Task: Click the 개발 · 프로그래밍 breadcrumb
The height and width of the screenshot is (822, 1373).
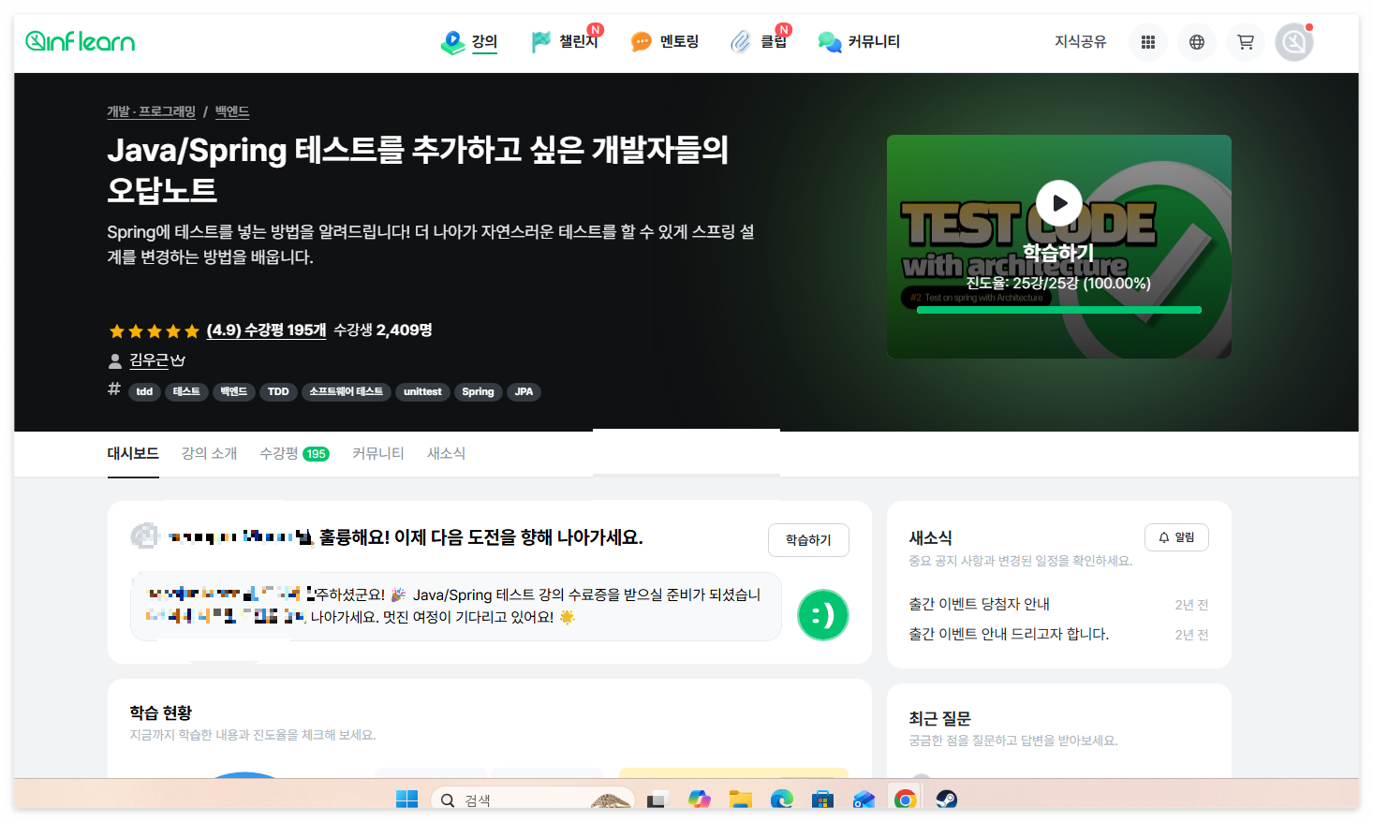Action: (151, 111)
